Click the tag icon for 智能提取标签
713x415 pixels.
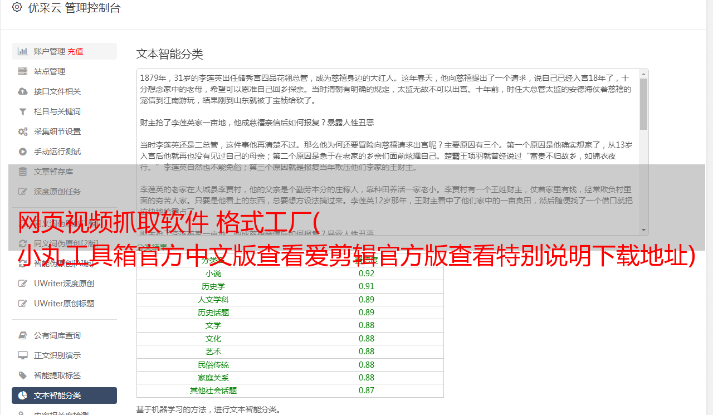point(23,375)
